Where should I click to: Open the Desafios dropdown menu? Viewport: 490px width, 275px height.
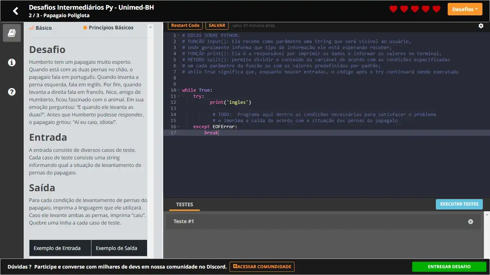(465, 9)
